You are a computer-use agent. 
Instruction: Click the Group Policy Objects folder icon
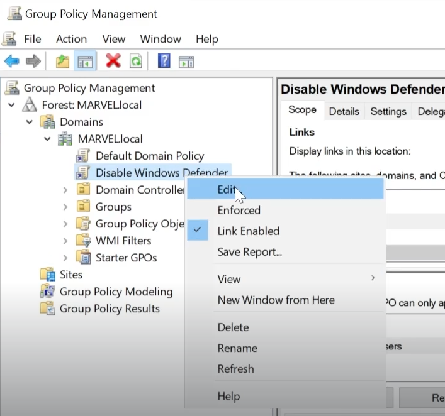tap(84, 223)
